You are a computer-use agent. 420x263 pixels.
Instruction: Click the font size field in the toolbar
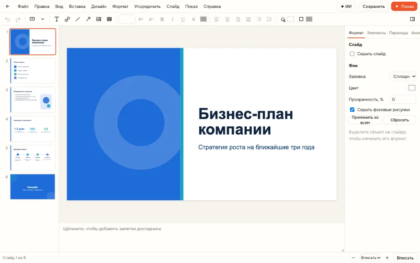point(127,19)
